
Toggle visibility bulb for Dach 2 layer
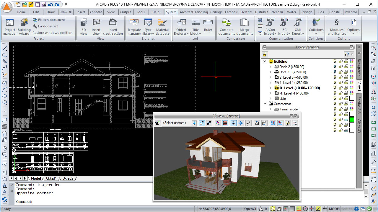point(335,67)
